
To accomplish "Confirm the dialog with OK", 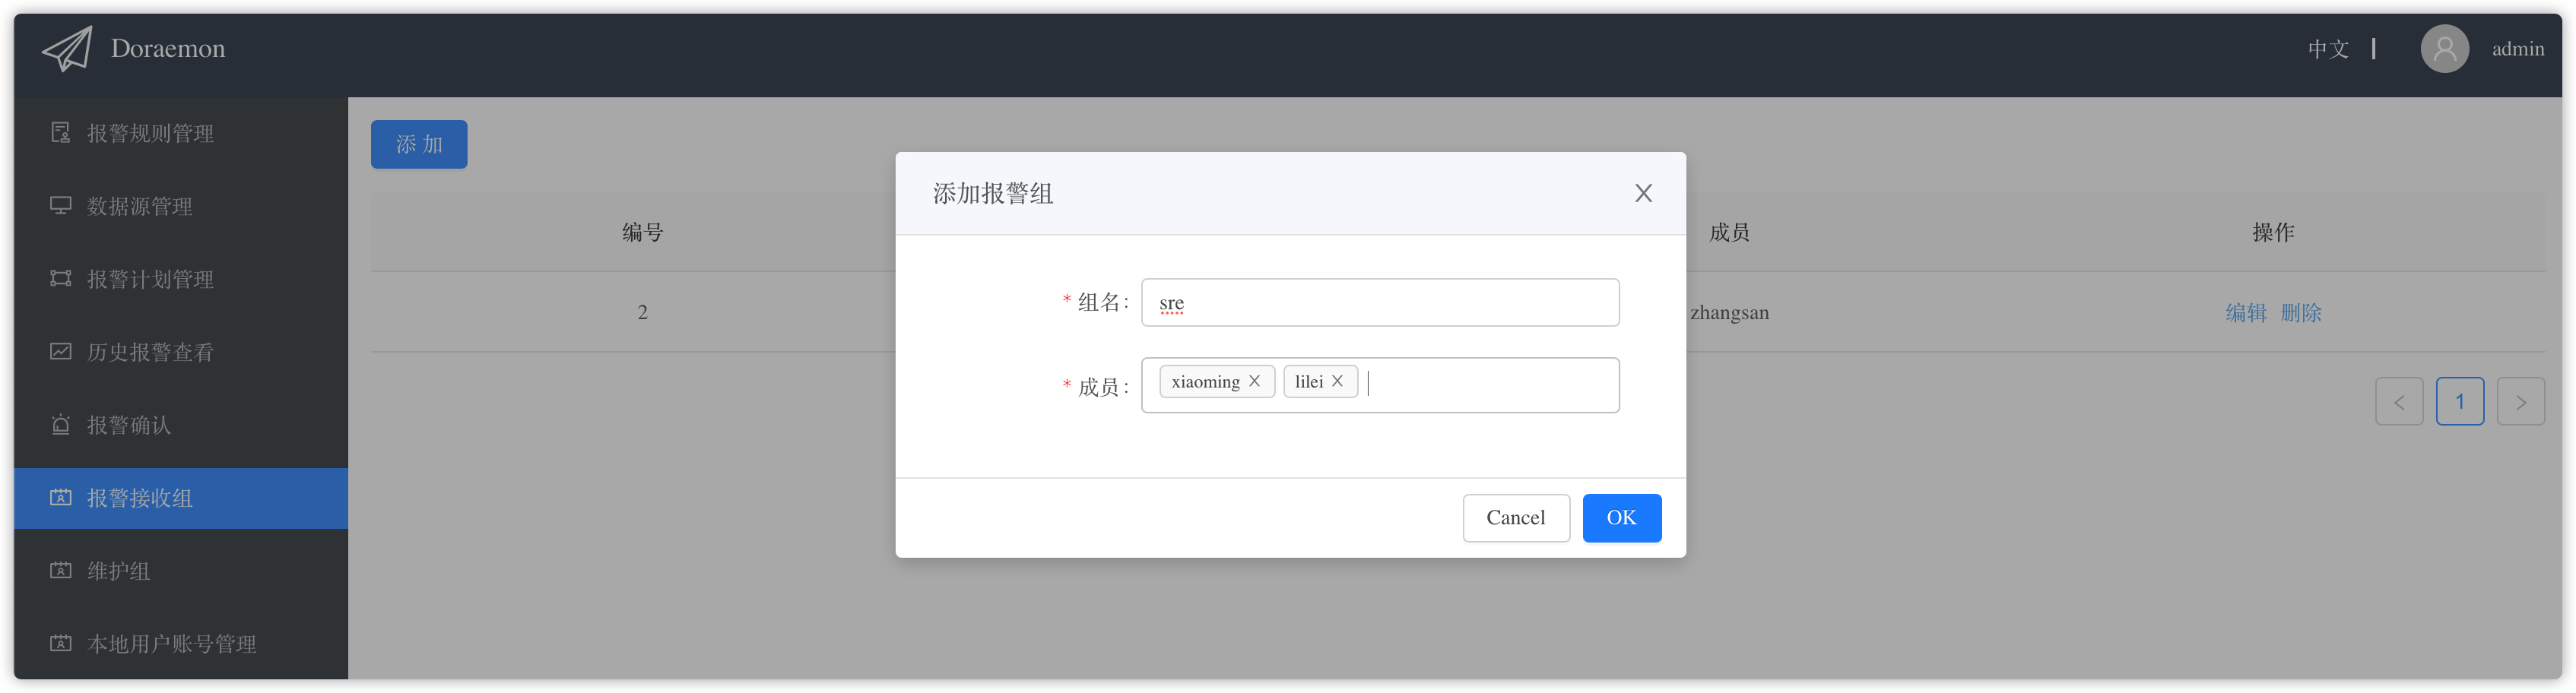I will coord(1622,518).
